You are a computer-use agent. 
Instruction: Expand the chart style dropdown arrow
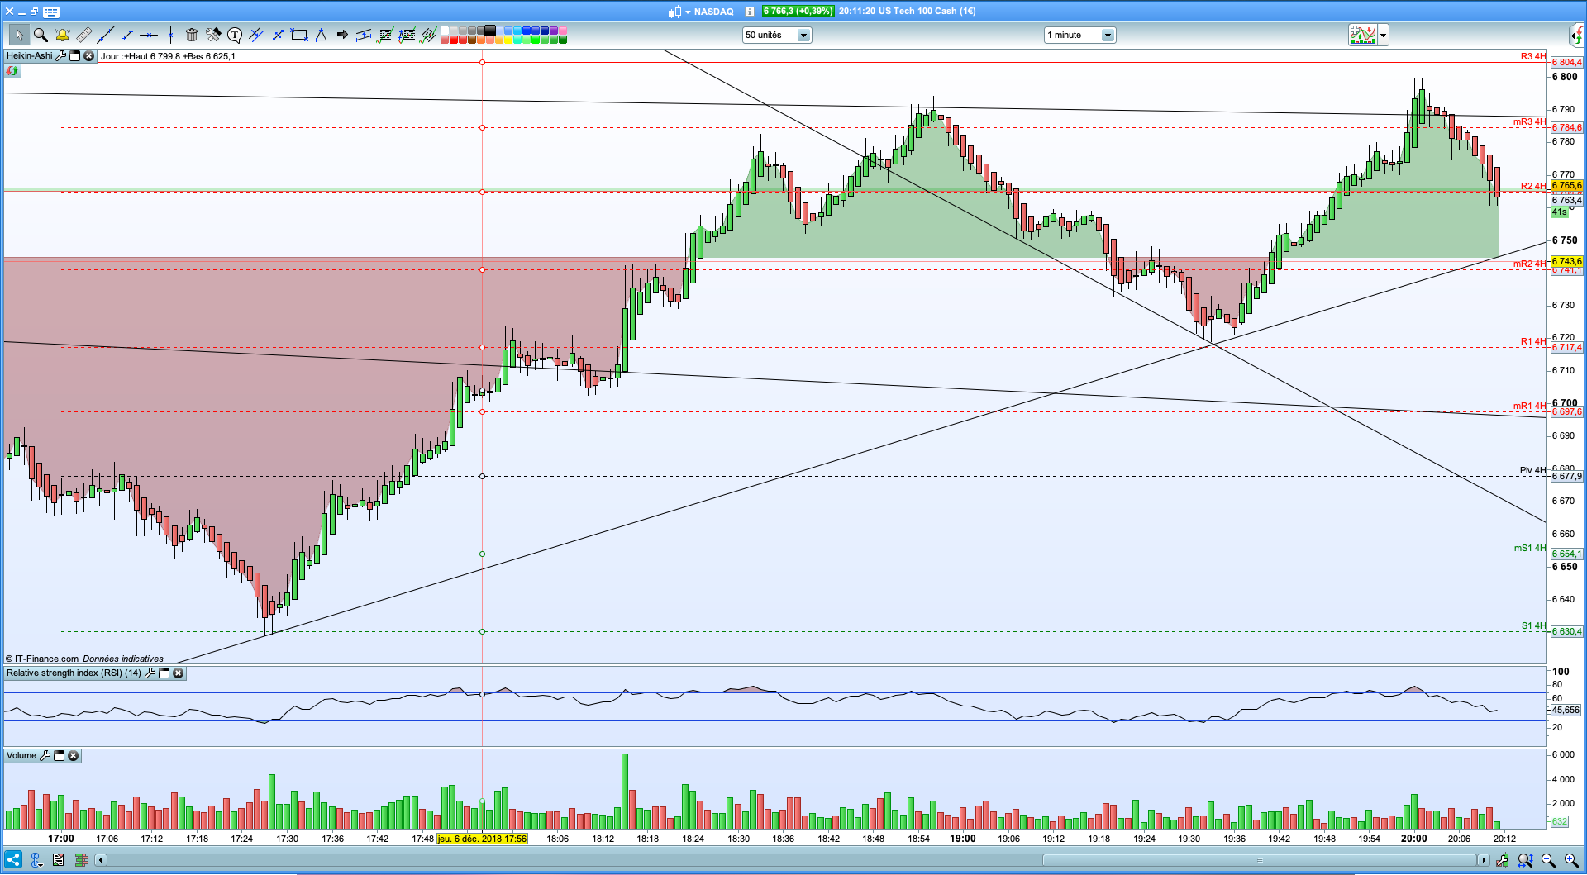[x=1383, y=36]
